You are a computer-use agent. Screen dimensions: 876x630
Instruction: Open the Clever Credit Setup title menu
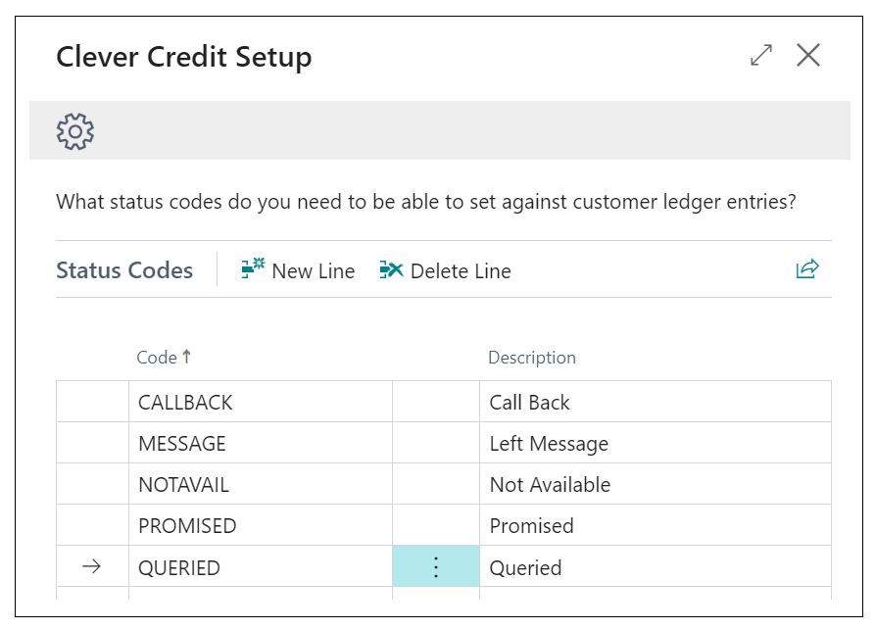[184, 57]
